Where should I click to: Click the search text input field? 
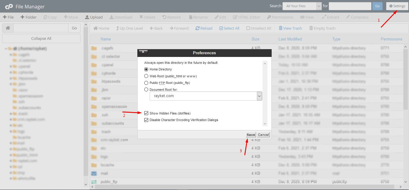click(x=350, y=6)
